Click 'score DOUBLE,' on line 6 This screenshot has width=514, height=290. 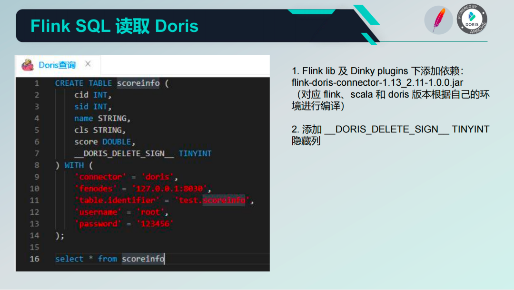click(x=105, y=142)
